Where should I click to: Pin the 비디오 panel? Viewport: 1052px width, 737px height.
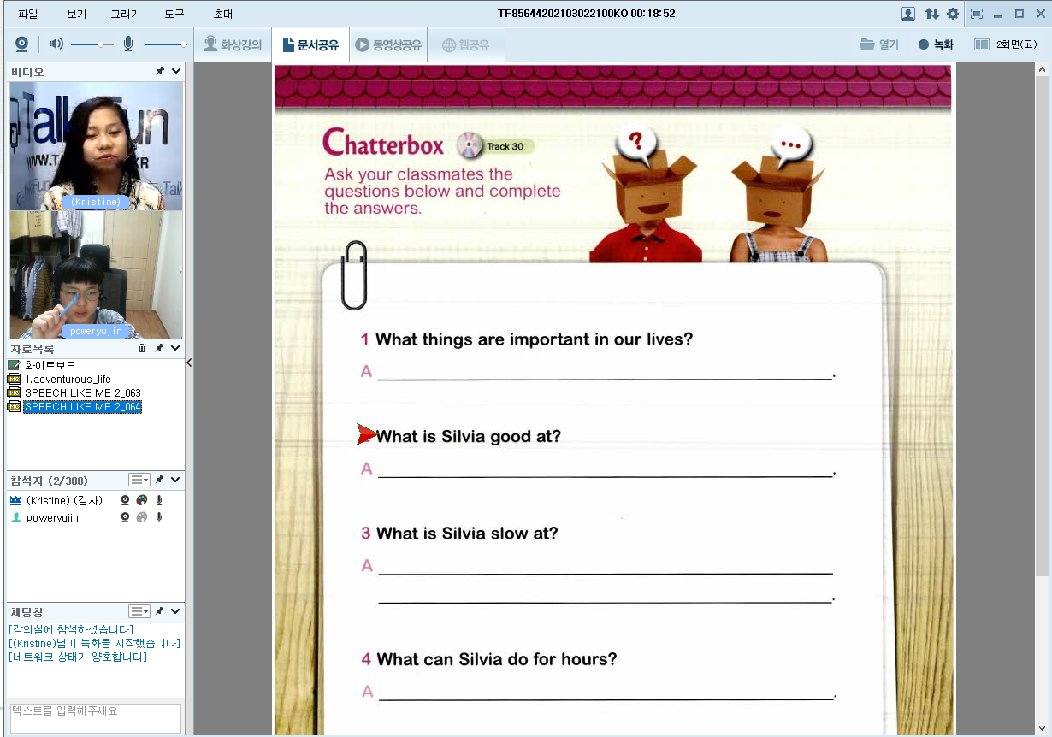pos(160,72)
